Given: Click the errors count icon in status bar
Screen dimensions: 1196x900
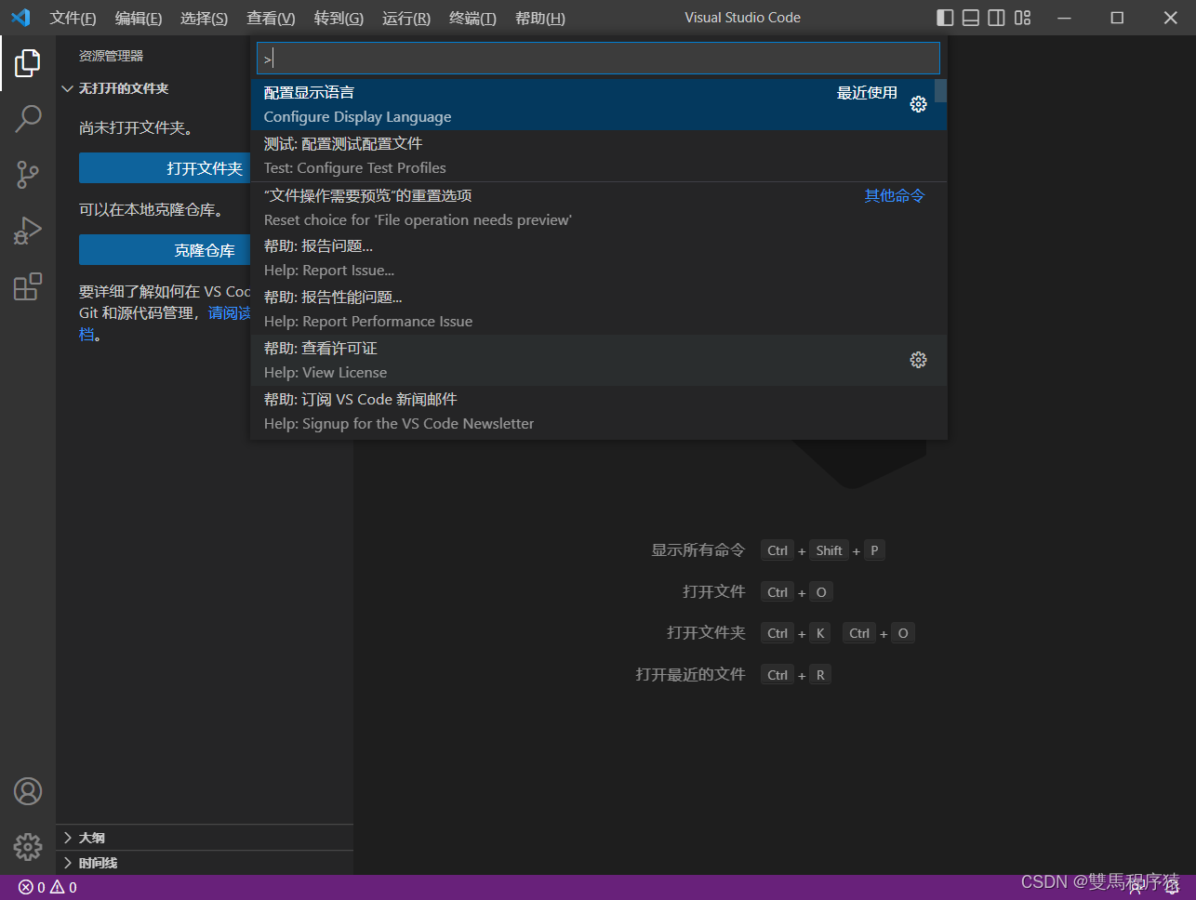Looking at the screenshot, I should coord(32,887).
